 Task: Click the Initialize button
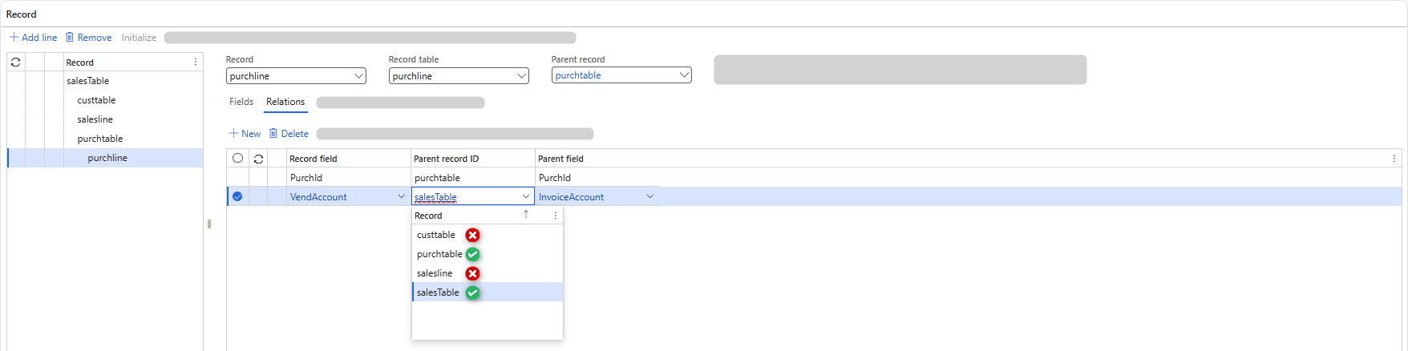(139, 38)
